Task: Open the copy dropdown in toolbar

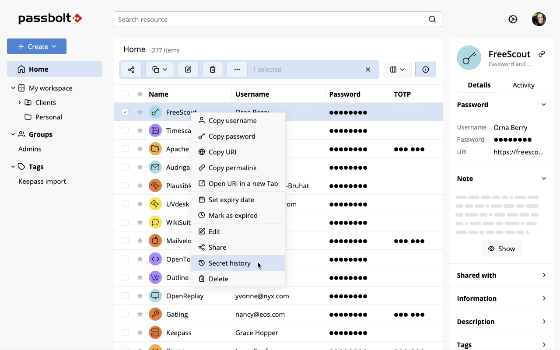Action: [160, 70]
